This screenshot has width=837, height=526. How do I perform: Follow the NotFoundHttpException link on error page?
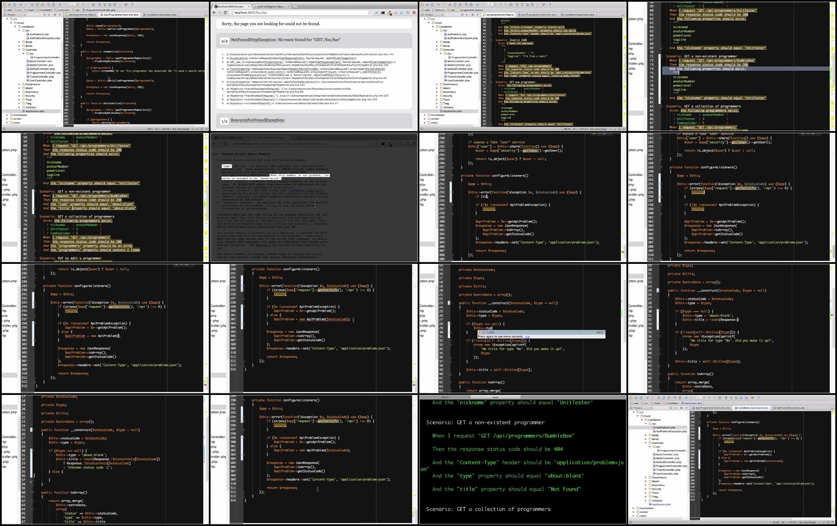[x=253, y=40]
